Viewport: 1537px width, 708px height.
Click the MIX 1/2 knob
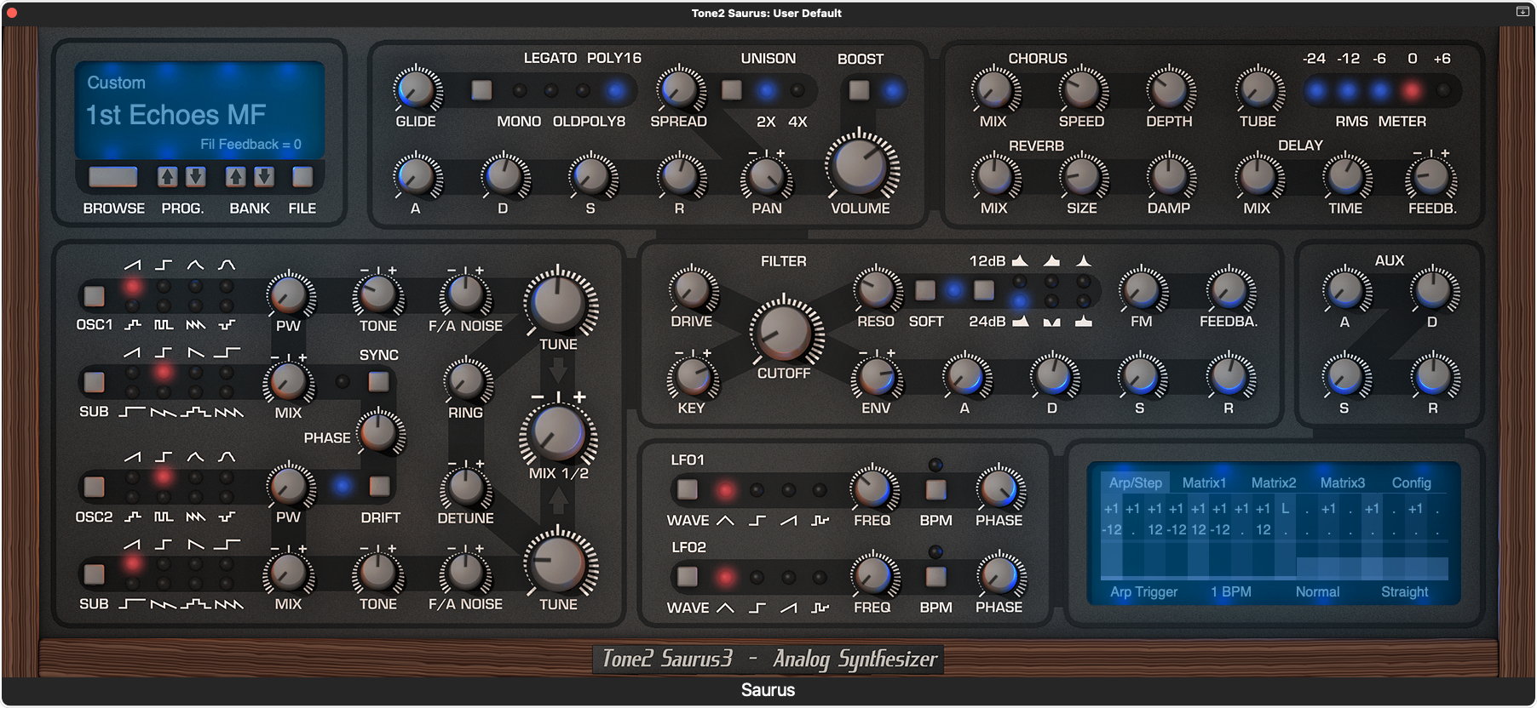(557, 432)
